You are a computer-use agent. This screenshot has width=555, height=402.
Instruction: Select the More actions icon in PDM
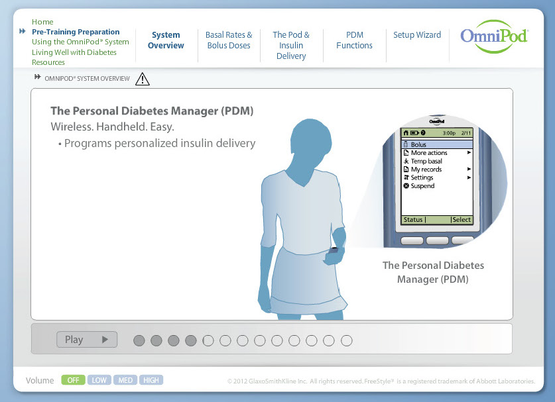click(x=406, y=153)
